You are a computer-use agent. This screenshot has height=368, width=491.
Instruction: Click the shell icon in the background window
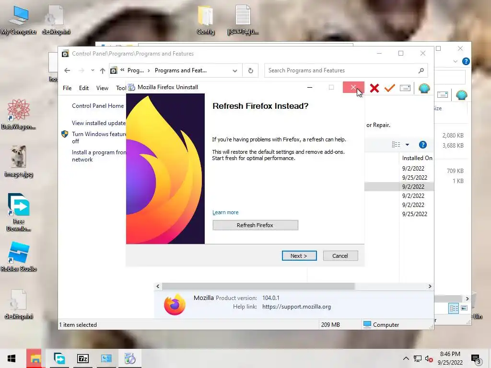click(462, 95)
